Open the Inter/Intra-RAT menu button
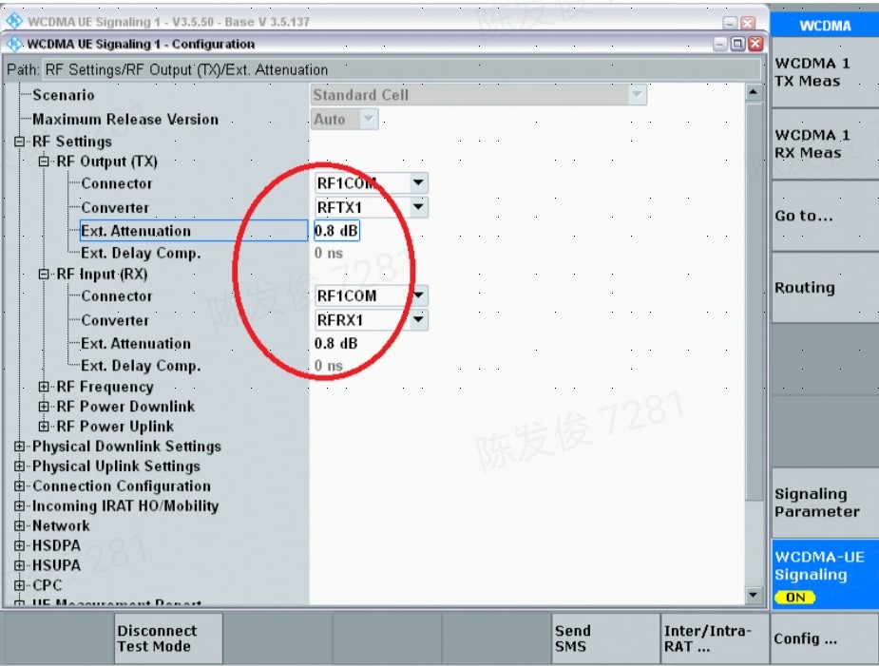879x666 pixels. pos(716,638)
